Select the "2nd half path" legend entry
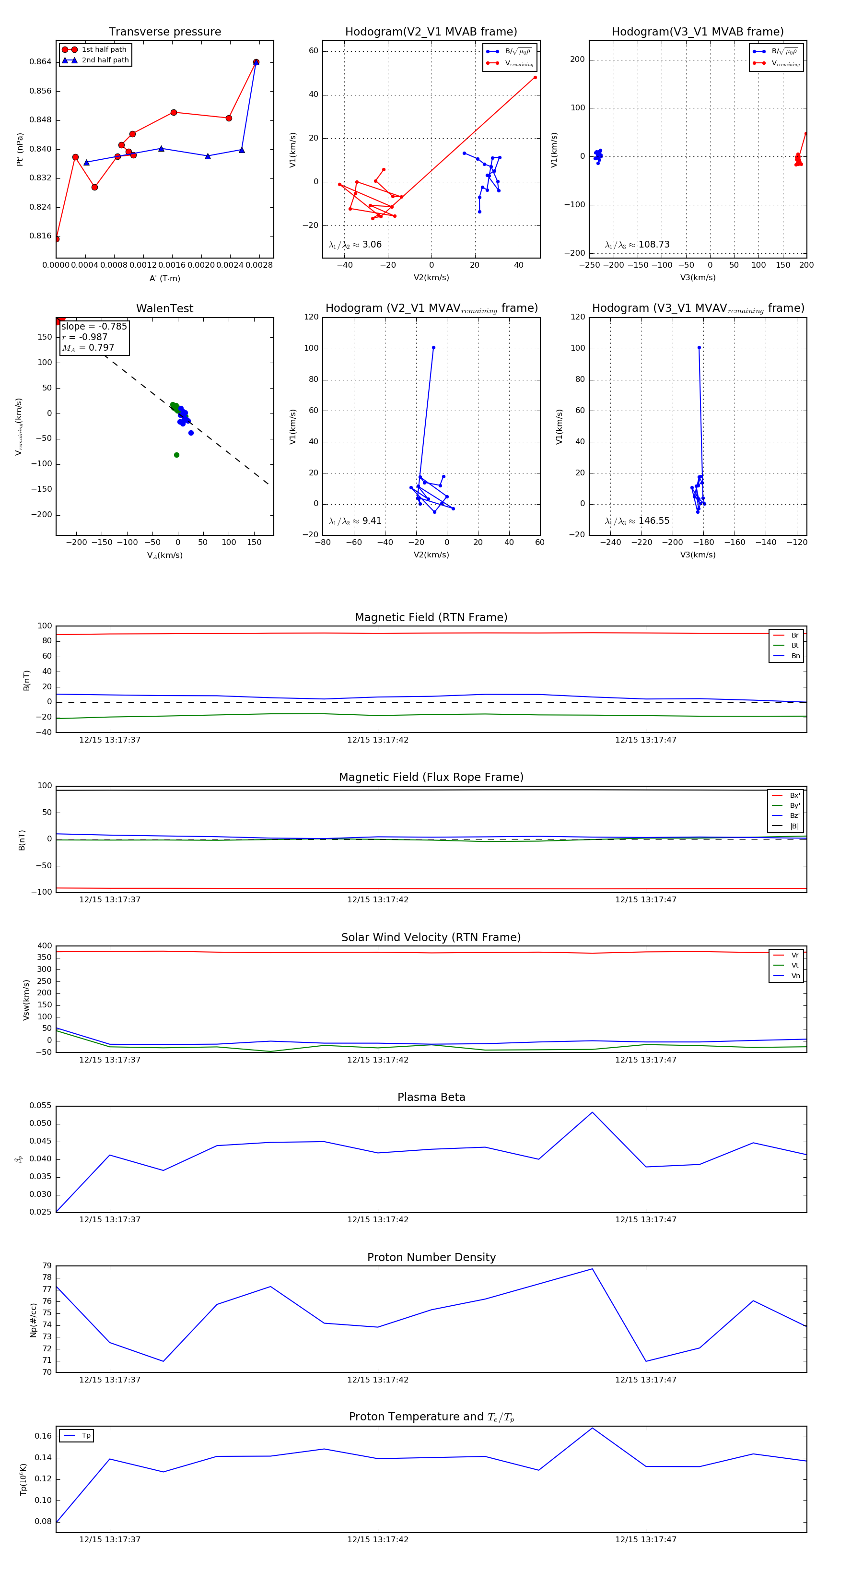Image resolution: width=863 pixels, height=1583 pixels. [95, 60]
